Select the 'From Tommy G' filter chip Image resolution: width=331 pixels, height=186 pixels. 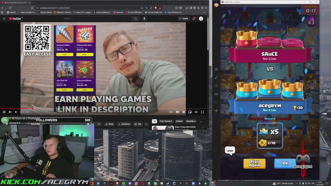(x=166, y=121)
